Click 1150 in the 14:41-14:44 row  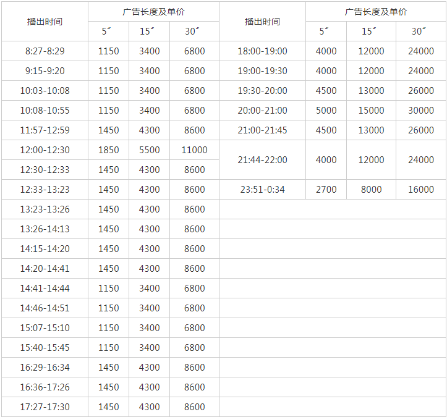[x=109, y=289]
